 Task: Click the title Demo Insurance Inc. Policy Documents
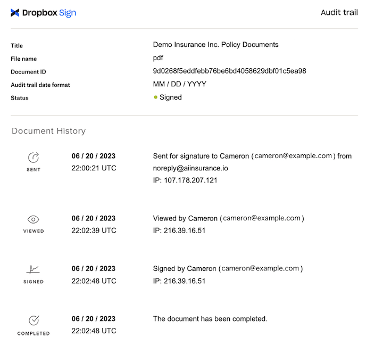click(x=215, y=45)
